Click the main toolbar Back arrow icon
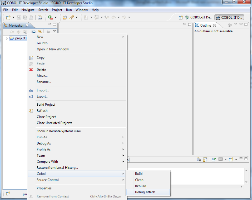252x200 pixels. coord(114,17)
